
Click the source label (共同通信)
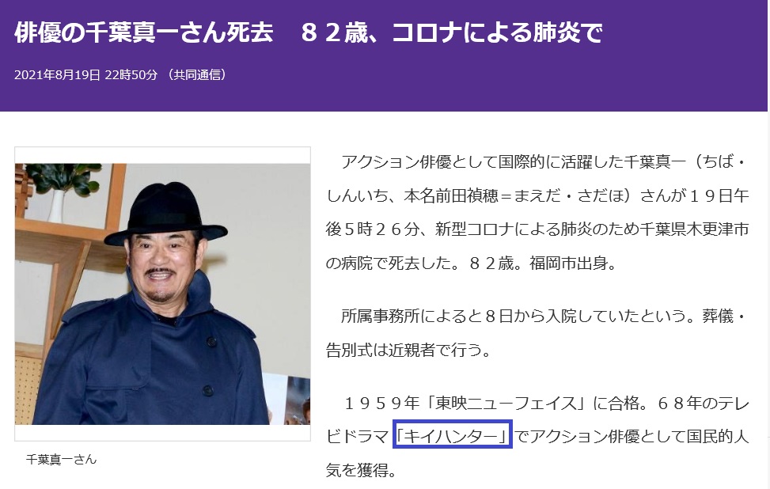click(196, 75)
